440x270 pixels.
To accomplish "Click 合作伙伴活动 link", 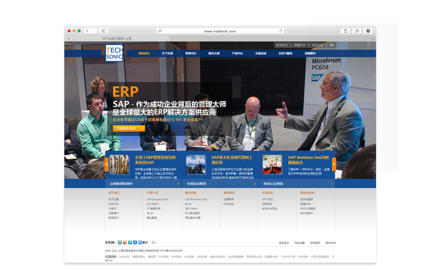I will pos(269,209).
